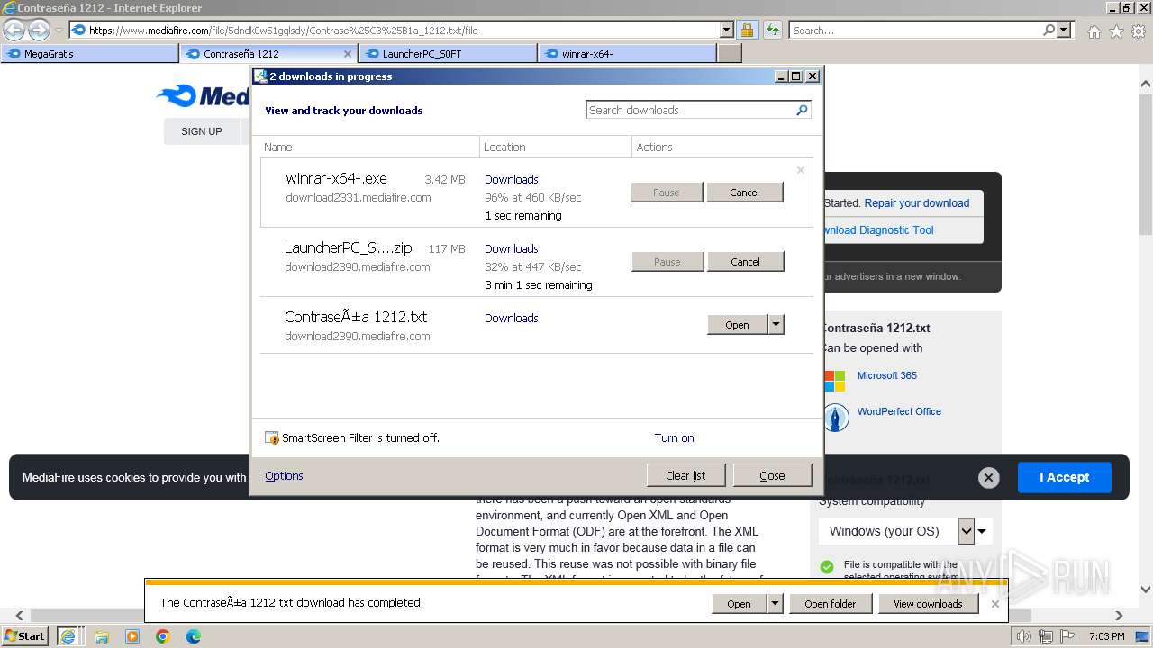Screen dimensions: 1153x648
Task: Click Open in the notification bar
Action: pos(740,604)
